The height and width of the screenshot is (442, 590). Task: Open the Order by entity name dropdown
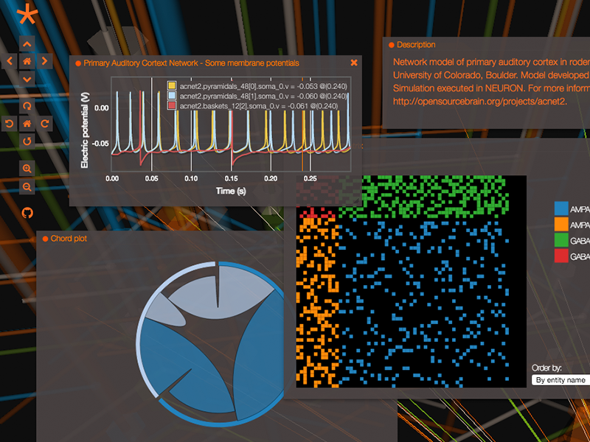tap(560, 380)
